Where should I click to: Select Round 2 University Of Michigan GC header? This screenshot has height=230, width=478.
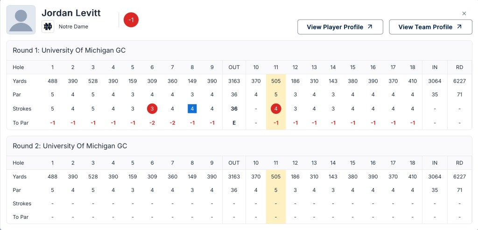(x=70, y=146)
